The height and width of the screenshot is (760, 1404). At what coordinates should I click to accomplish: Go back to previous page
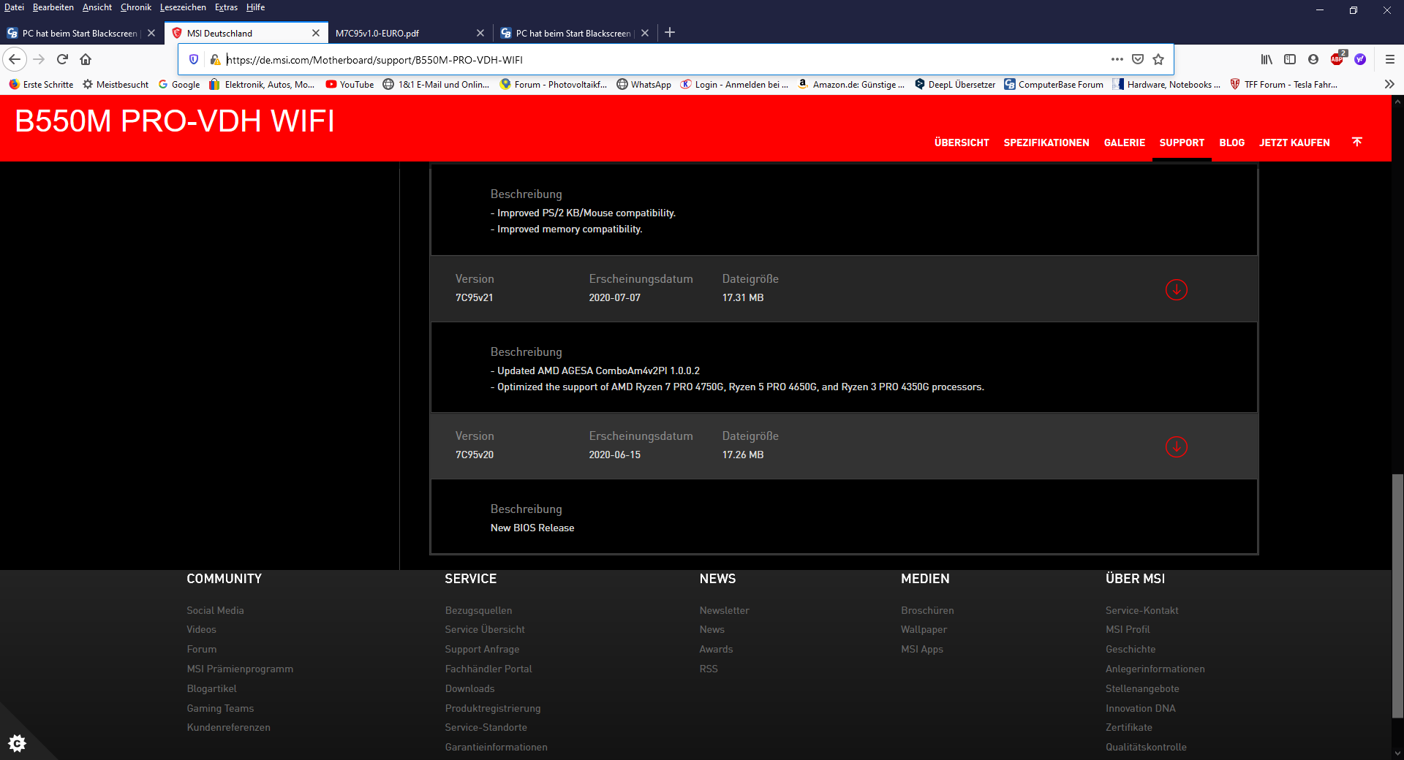[15, 59]
